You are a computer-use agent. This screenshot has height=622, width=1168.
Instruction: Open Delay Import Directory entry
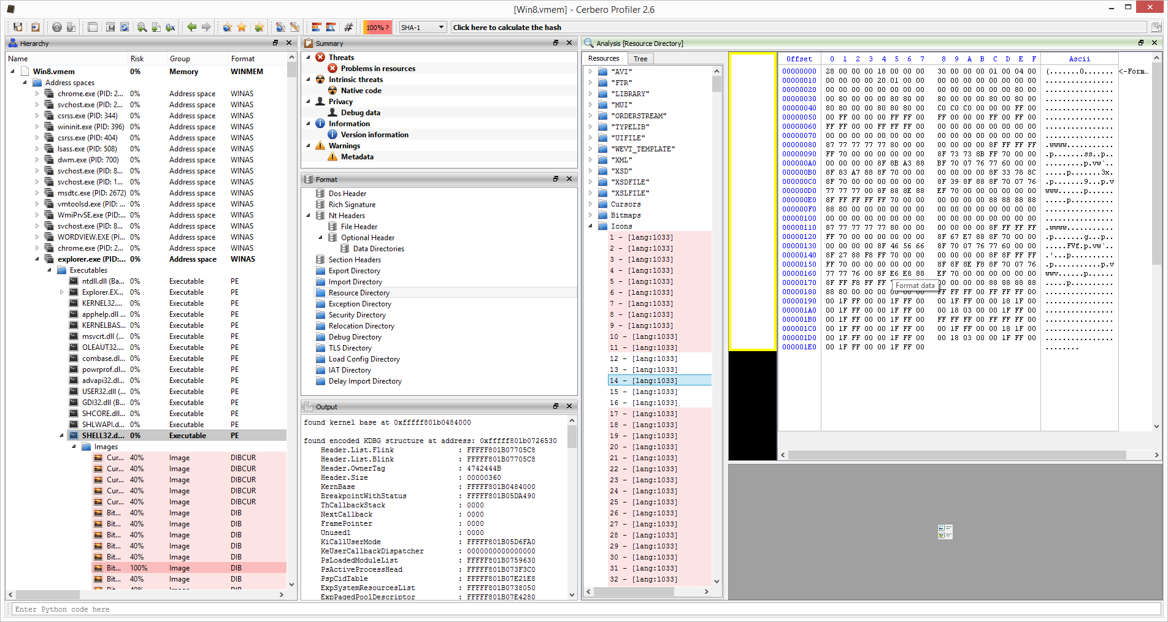365,381
